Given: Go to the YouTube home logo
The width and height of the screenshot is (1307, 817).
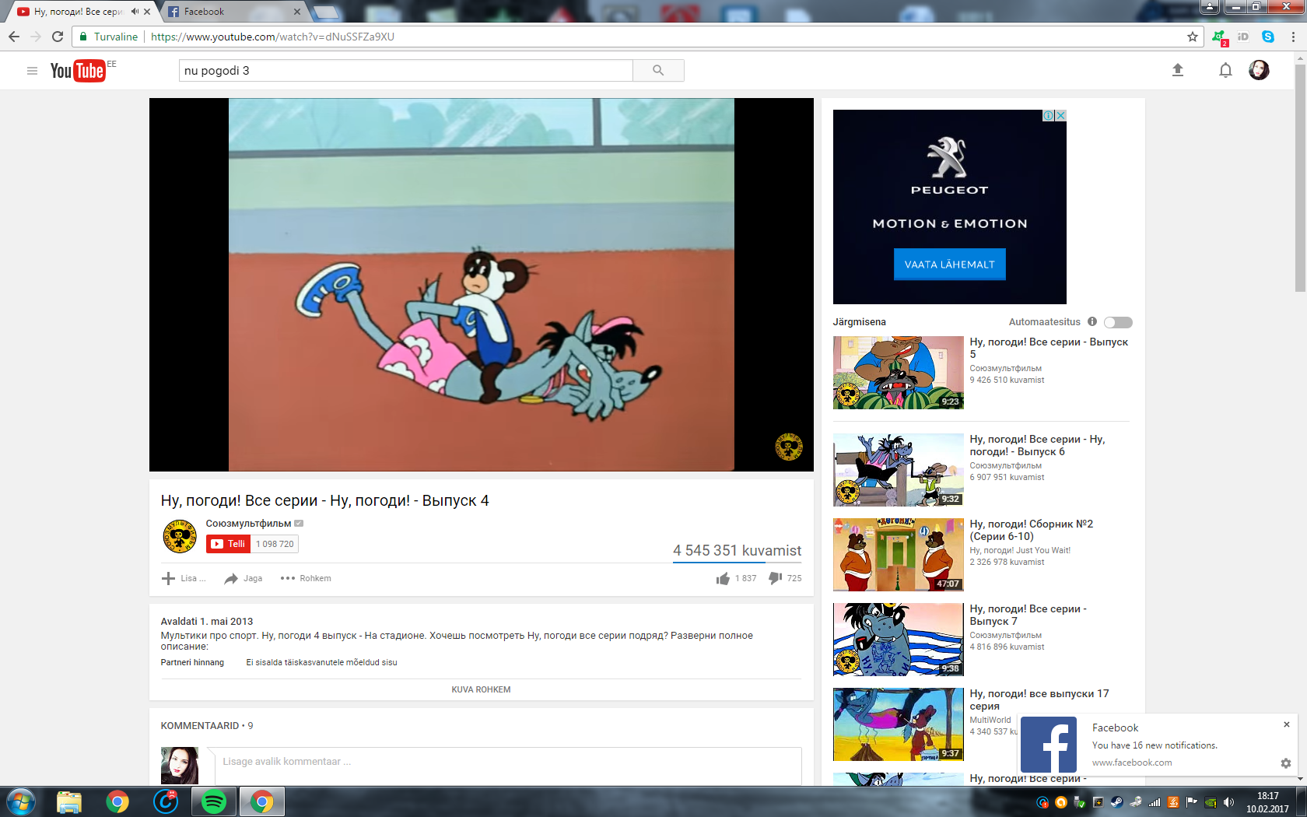Looking at the screenshot, I should click(x=78, y=71).
